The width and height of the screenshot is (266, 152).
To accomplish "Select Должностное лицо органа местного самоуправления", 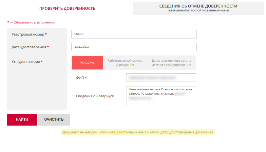I will coord(171,63).
